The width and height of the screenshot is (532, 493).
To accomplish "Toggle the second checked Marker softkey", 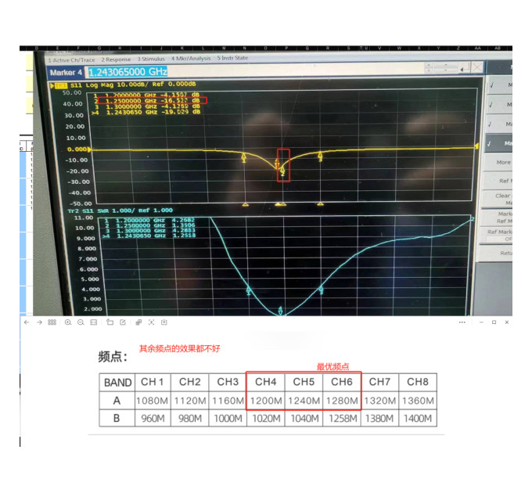I will tap(499, 105).
